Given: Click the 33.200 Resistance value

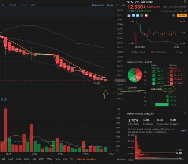Looking at the screenshot, I should pos(146,120).
